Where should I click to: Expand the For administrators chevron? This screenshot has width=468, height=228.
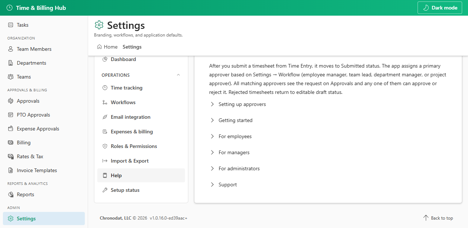[212, 168]
